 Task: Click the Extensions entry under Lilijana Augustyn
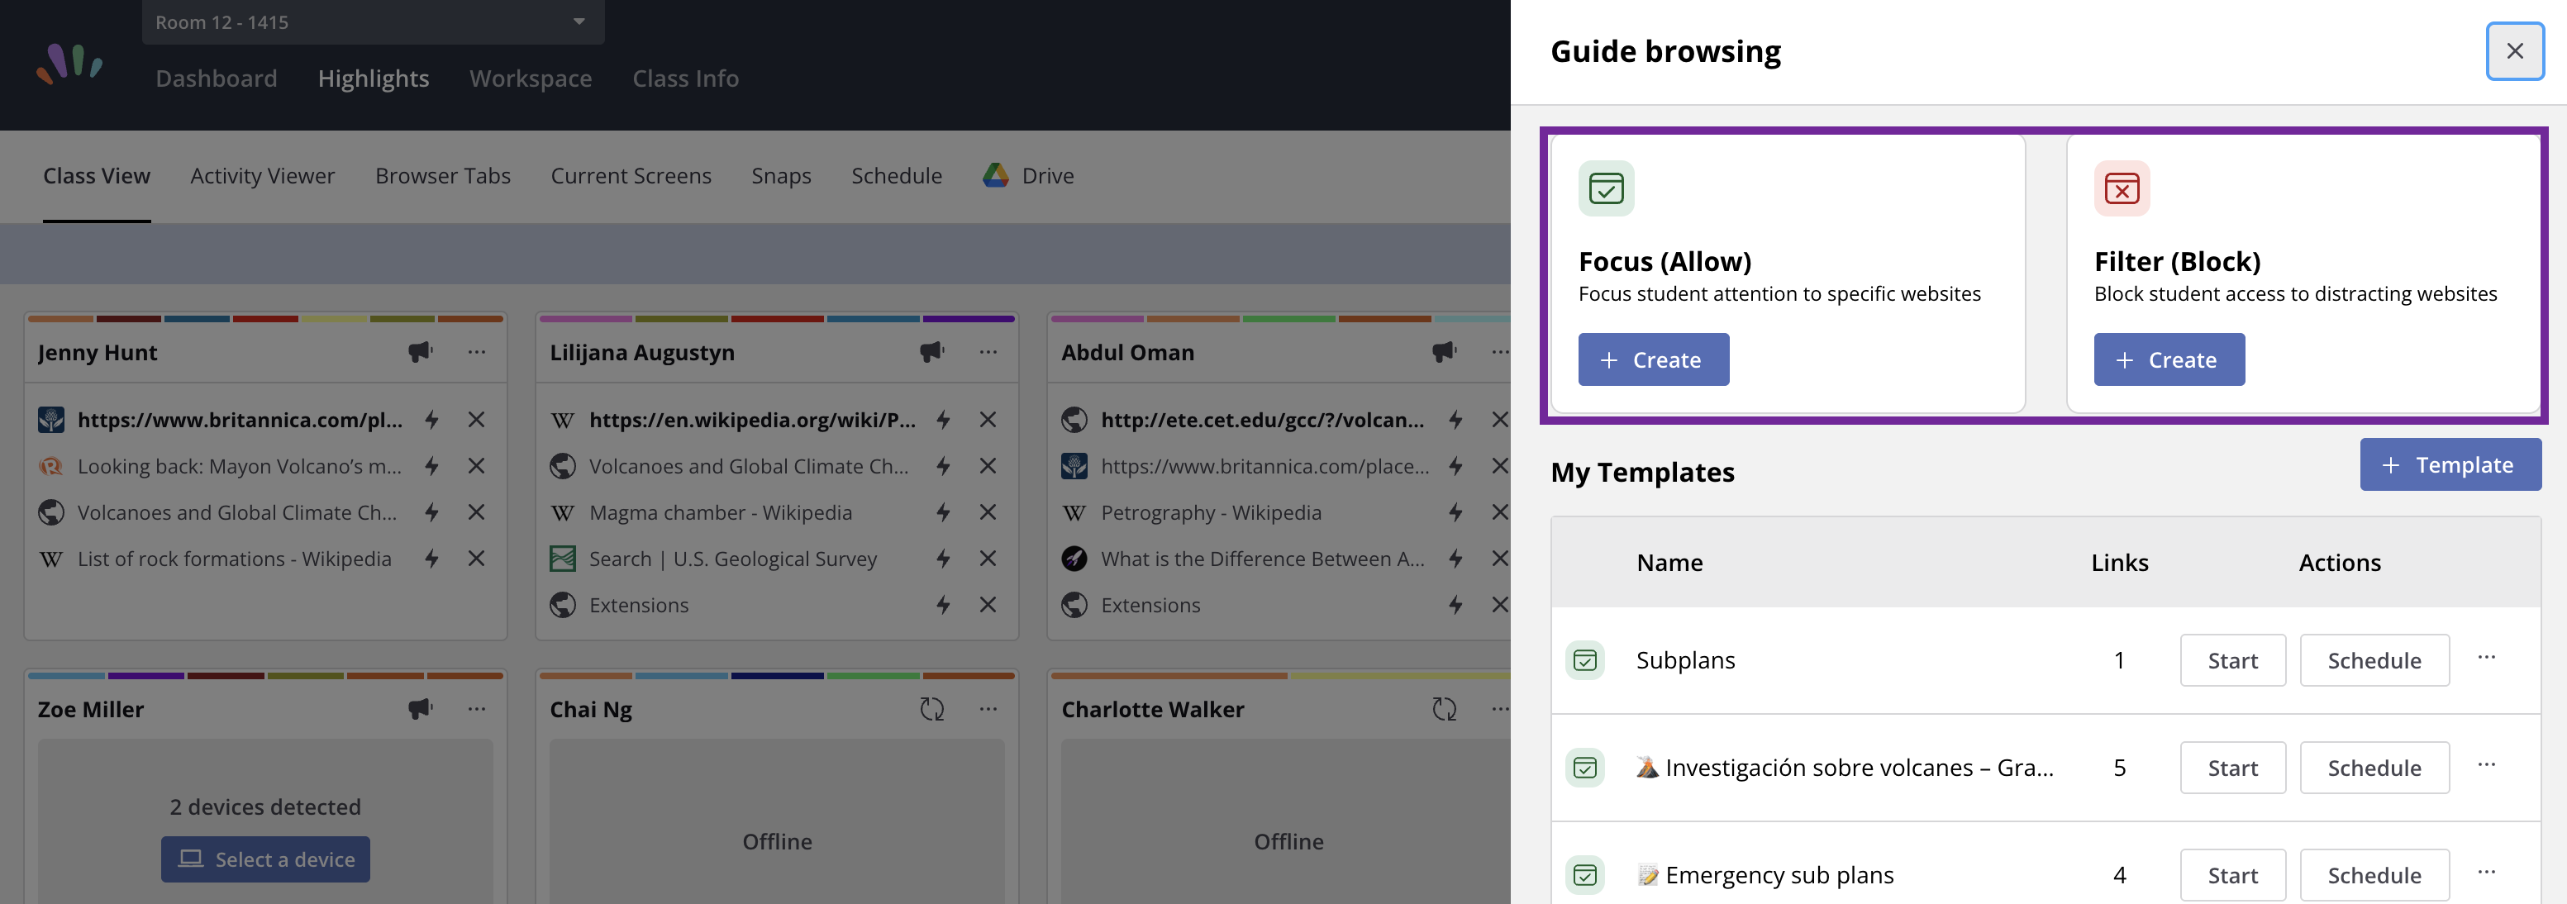tap(639, 605)
